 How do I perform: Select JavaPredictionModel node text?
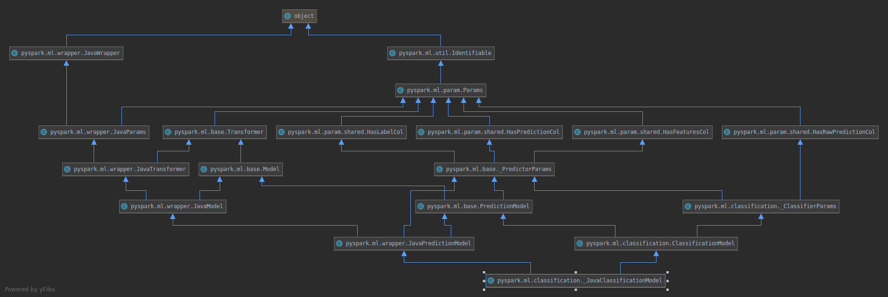(x=408, y=243)
